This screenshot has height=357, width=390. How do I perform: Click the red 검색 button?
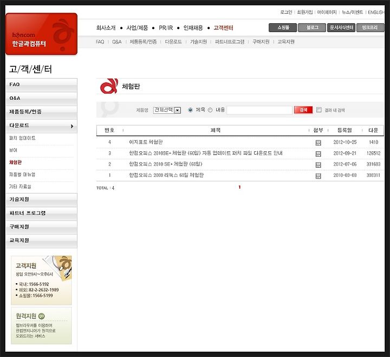click(303, 110)
